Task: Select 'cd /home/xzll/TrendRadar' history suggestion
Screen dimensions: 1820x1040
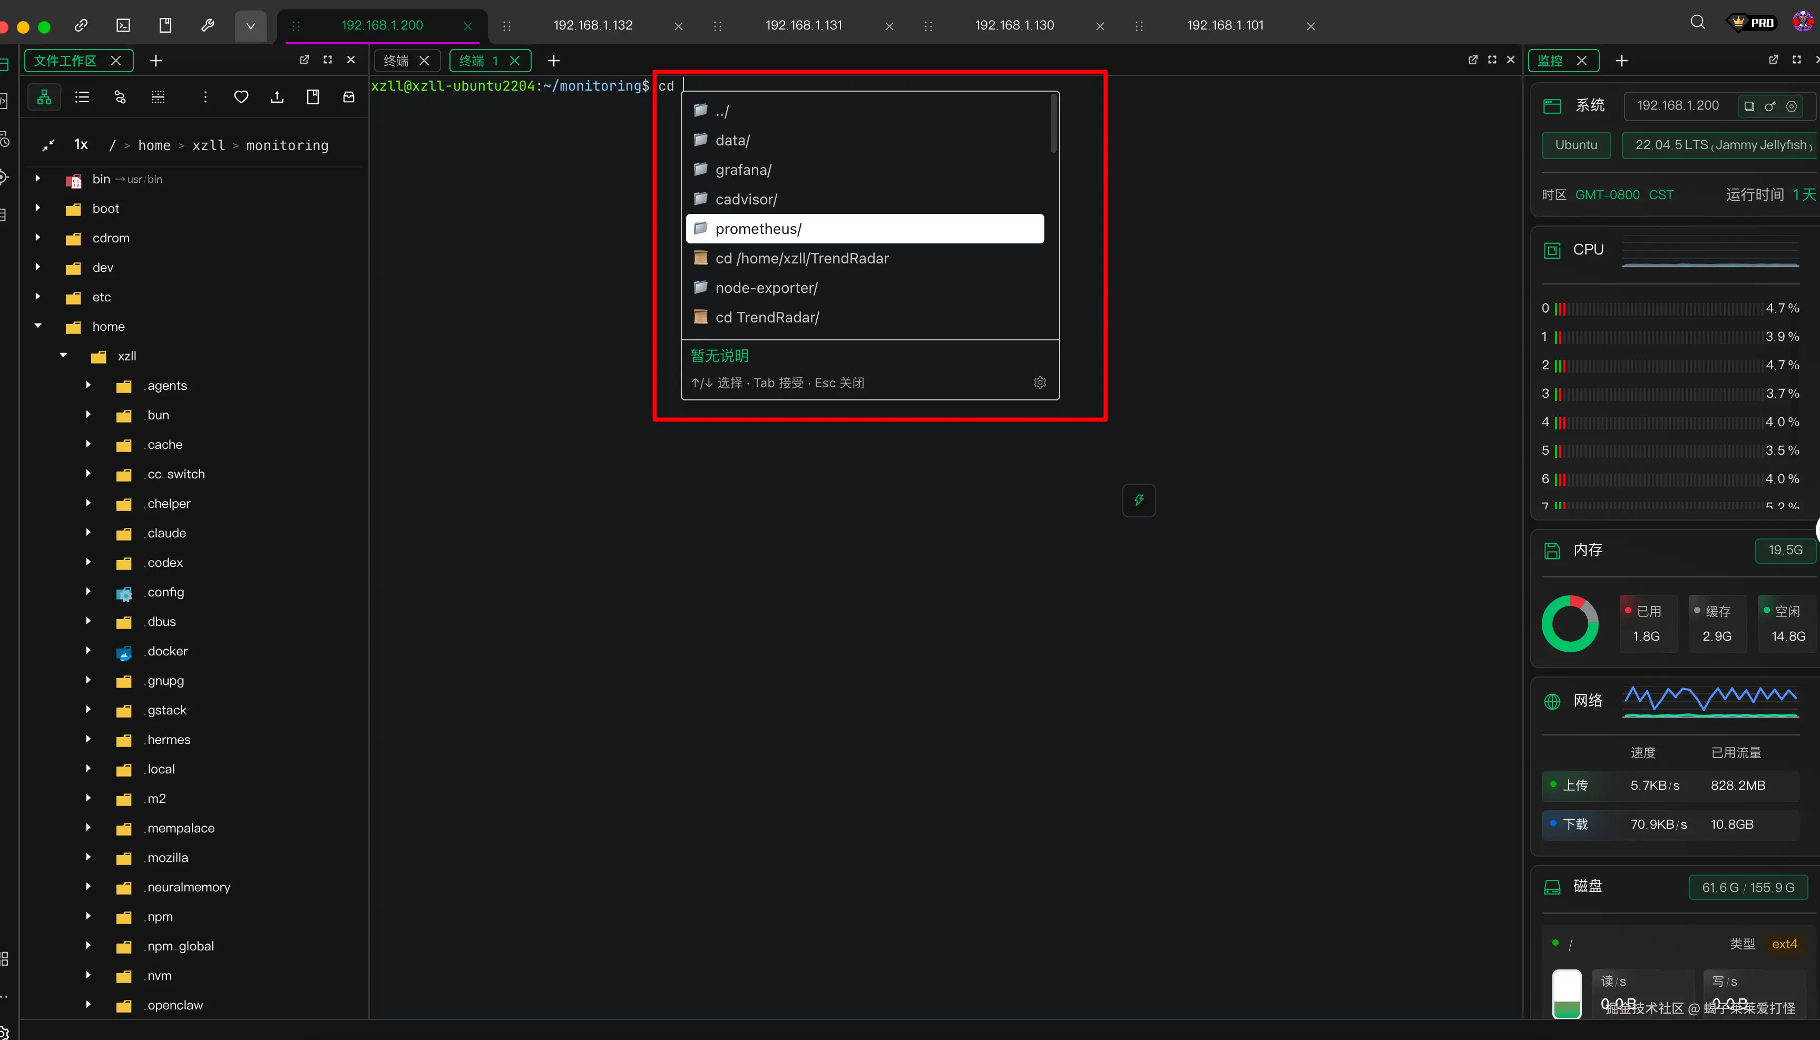Action: [865, 258]
